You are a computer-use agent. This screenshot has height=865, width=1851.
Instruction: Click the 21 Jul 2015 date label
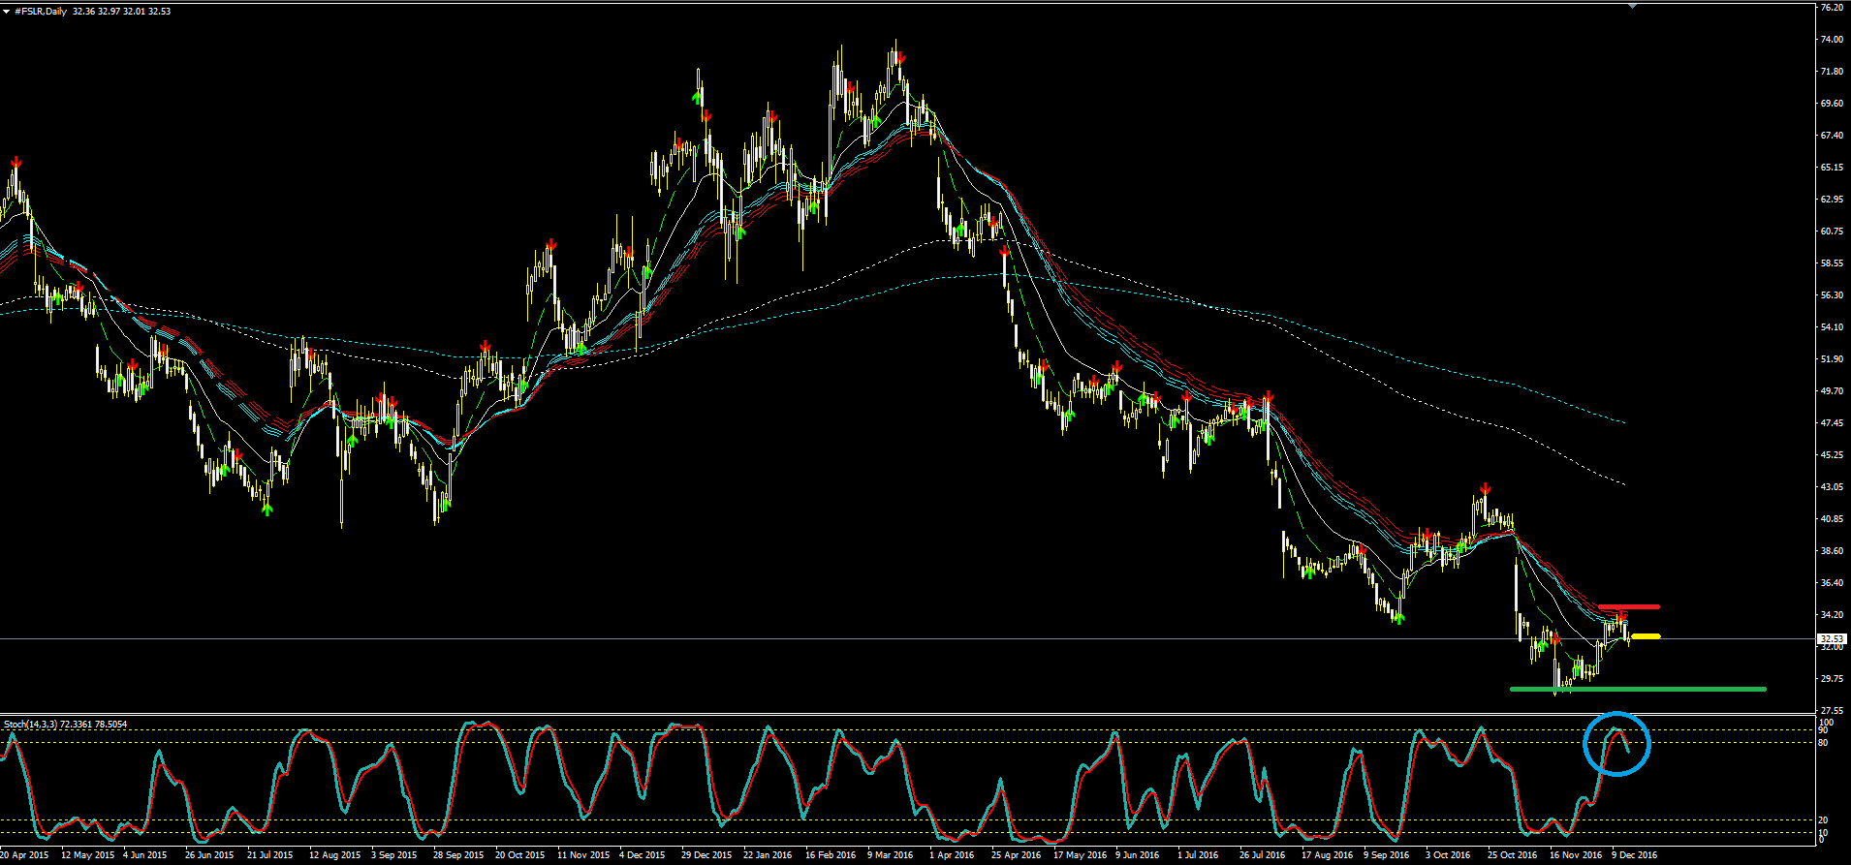pyautogui.click(x=269, y=855)
